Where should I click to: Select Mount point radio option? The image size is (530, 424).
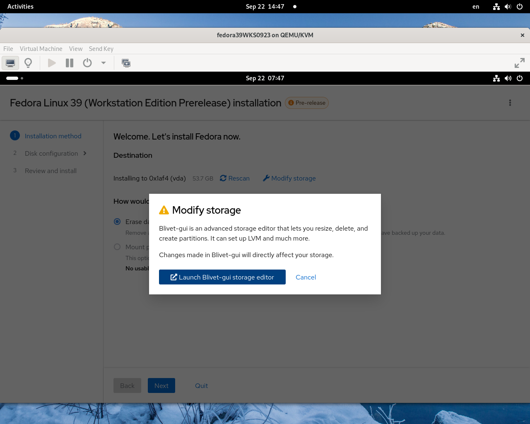click(117, 247)
